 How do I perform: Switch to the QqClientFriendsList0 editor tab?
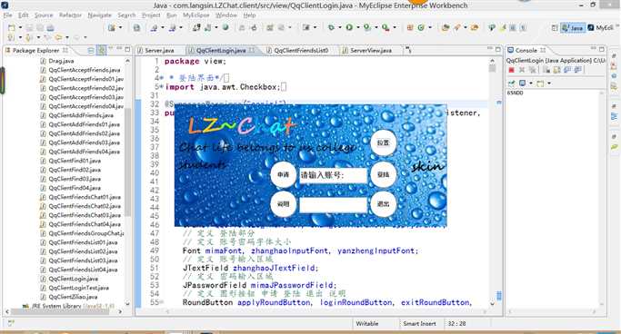pyautogui.click(x=298, y=50)
